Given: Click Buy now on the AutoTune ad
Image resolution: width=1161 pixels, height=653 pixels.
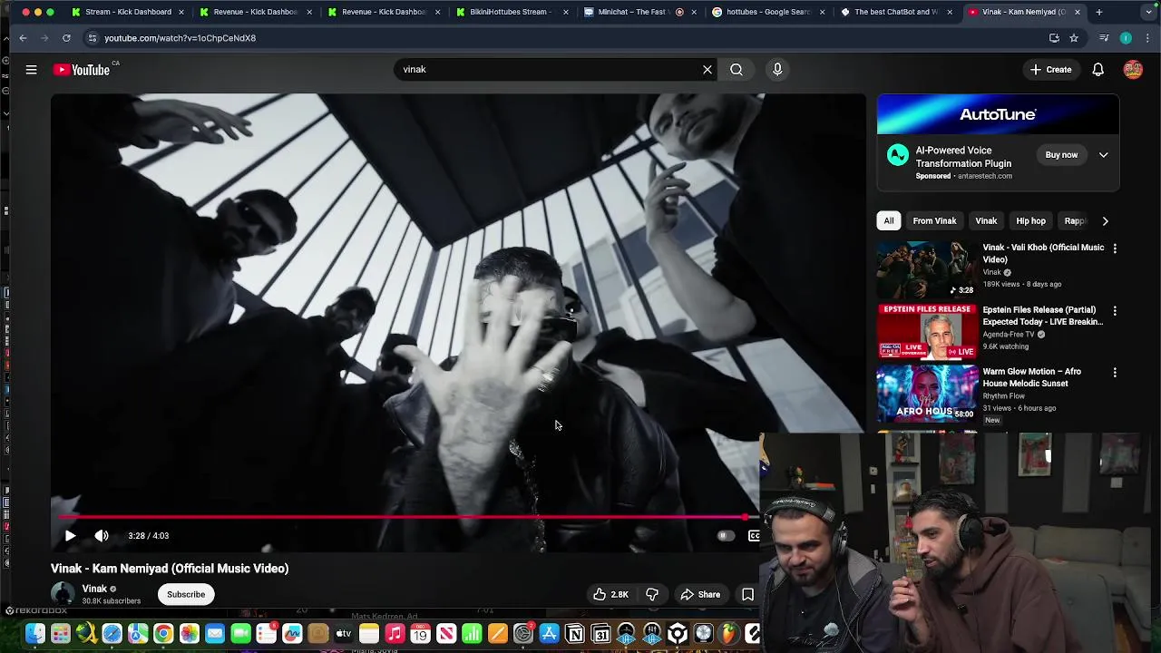Looking at the screenshot, I should point(1061,155).
